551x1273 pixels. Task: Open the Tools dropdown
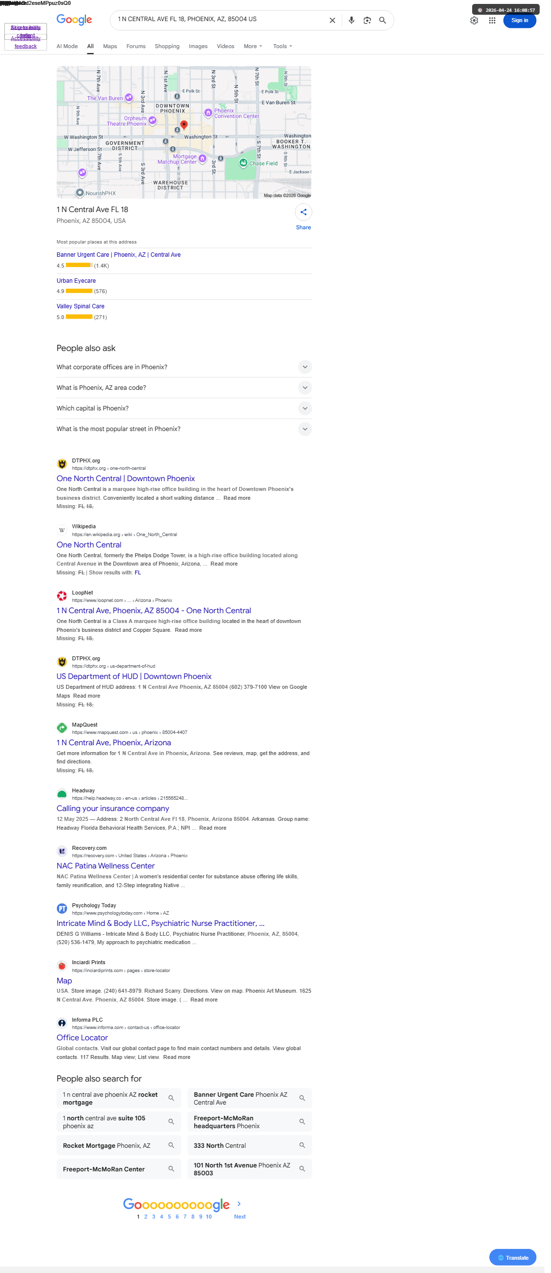pyautogui.click(x=286, y=47)
